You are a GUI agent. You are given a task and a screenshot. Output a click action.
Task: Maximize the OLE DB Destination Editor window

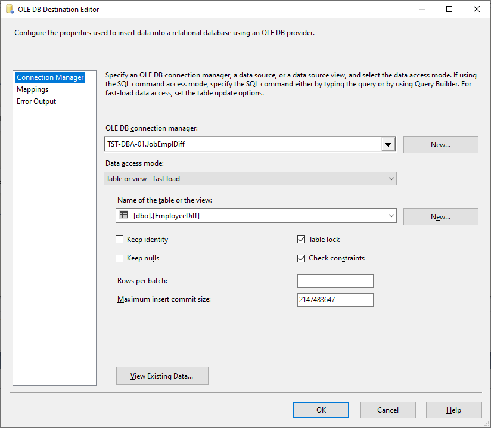pos(449,9)
